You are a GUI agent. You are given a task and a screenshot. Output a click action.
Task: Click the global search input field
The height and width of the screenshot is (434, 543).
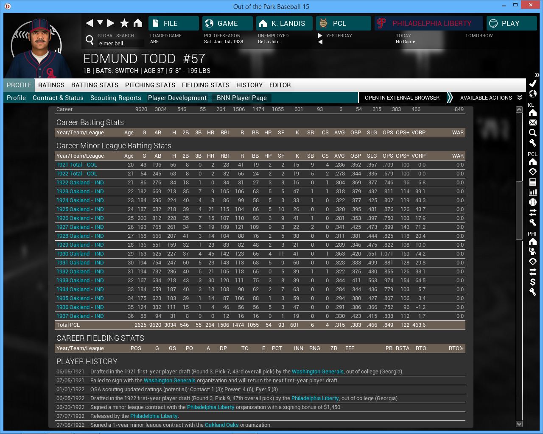pos(120,43)
